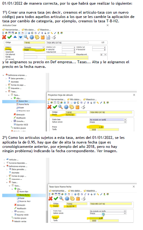The width and height of the screenshot is (143, 230).
Task: Open Aplicar precio dropdown in Proyectos Hoja de cálculo
Action: [x=125, y=122]
